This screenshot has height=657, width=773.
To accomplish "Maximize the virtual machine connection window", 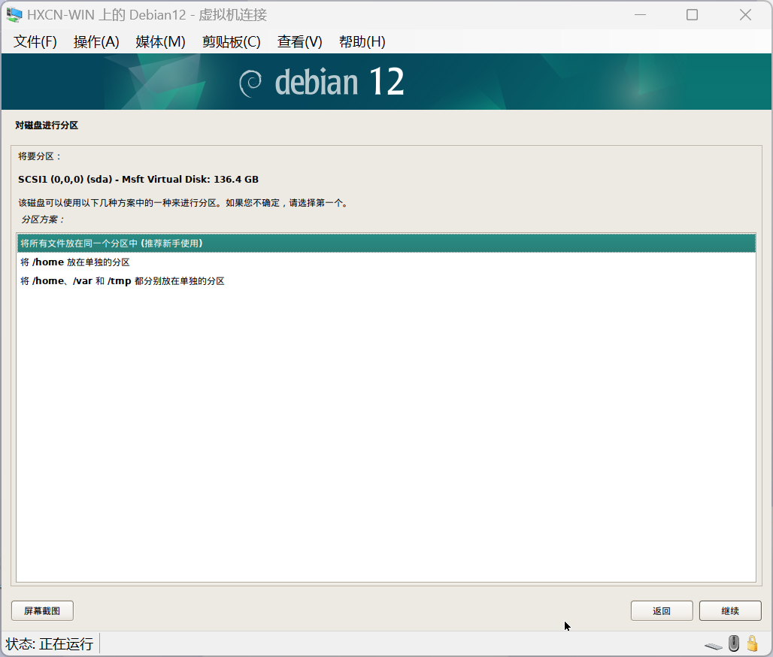I will (692, 15).
